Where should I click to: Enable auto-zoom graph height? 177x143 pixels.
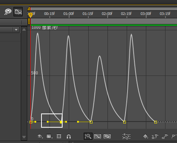[88, 136]
